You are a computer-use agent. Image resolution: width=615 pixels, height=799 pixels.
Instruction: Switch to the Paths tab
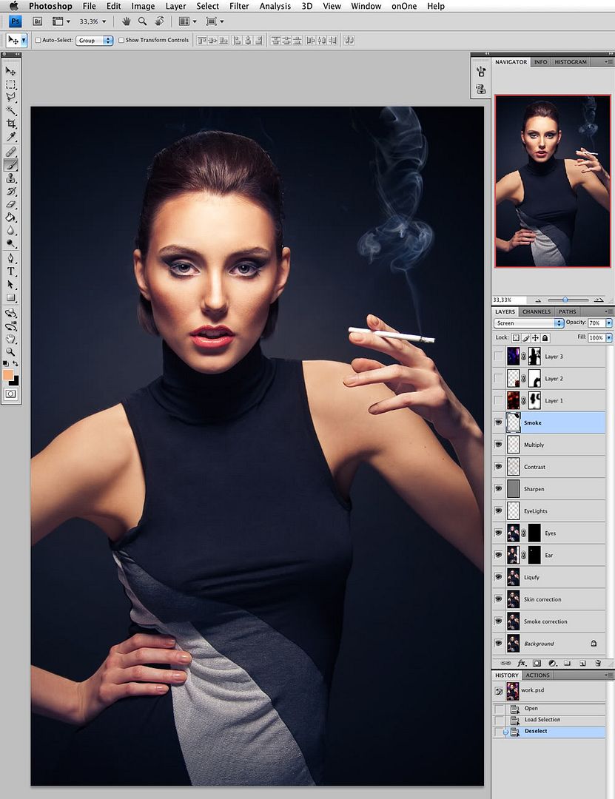click(x=567, y=311)
